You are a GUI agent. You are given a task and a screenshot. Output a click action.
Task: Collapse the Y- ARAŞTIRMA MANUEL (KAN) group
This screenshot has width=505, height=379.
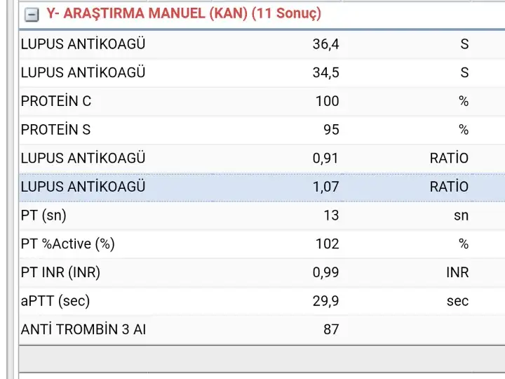[32, 13]
